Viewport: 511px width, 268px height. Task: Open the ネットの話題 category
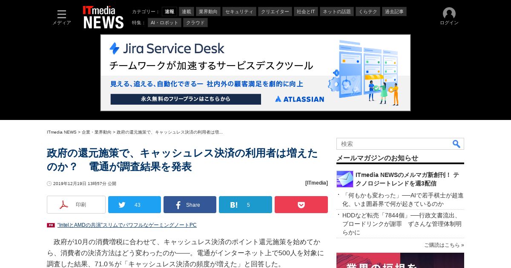(337, 11)
